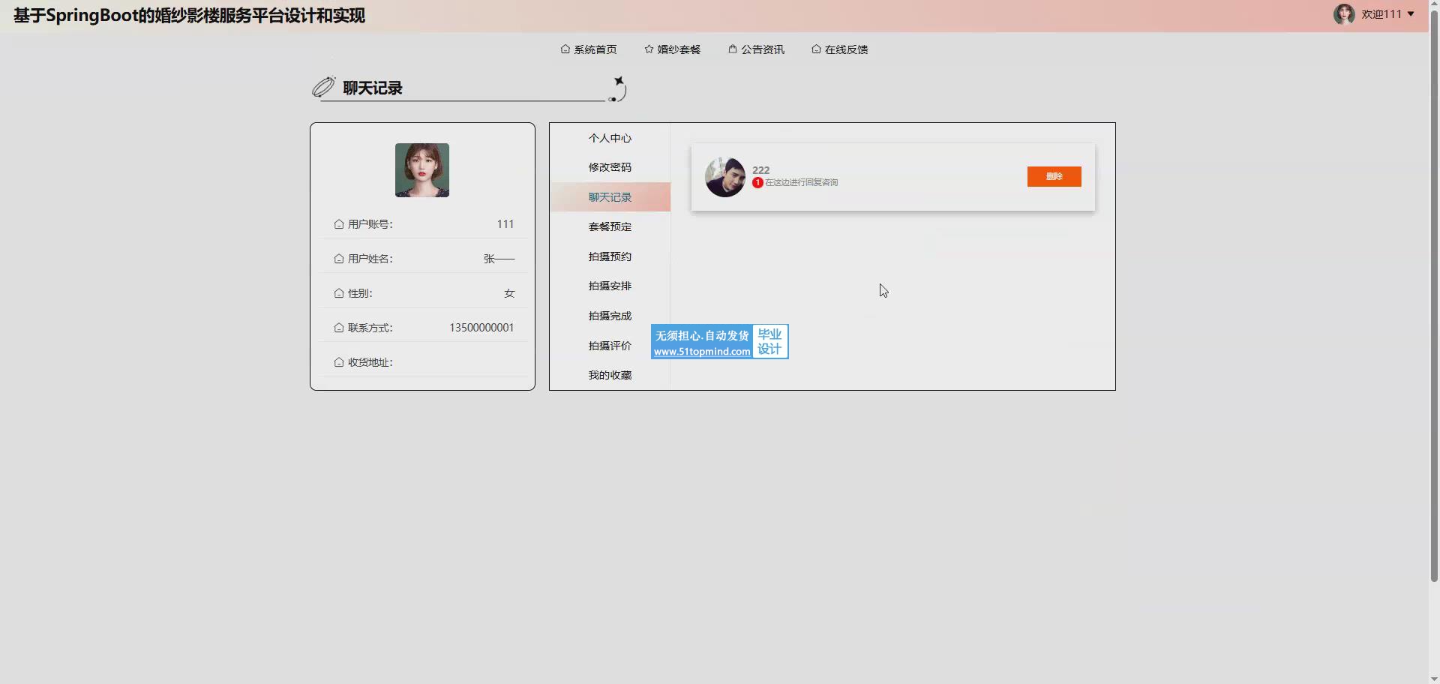Viewport: 1440px width, 684px height.
Task: Click the profile photo in user card
Action: [x=422, y=170]
